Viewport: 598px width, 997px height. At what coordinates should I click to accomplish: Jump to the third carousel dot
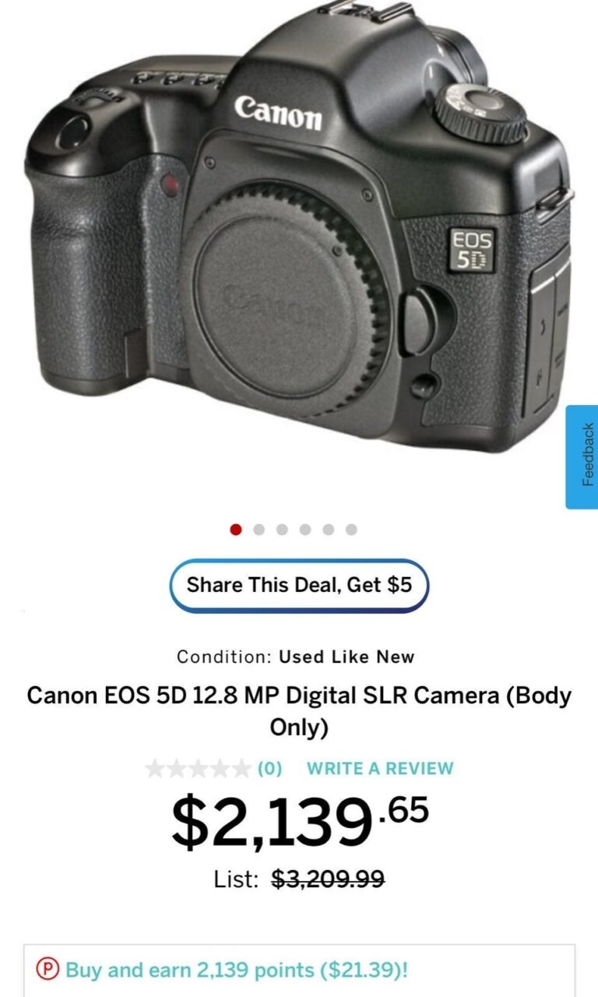point(282,530)
